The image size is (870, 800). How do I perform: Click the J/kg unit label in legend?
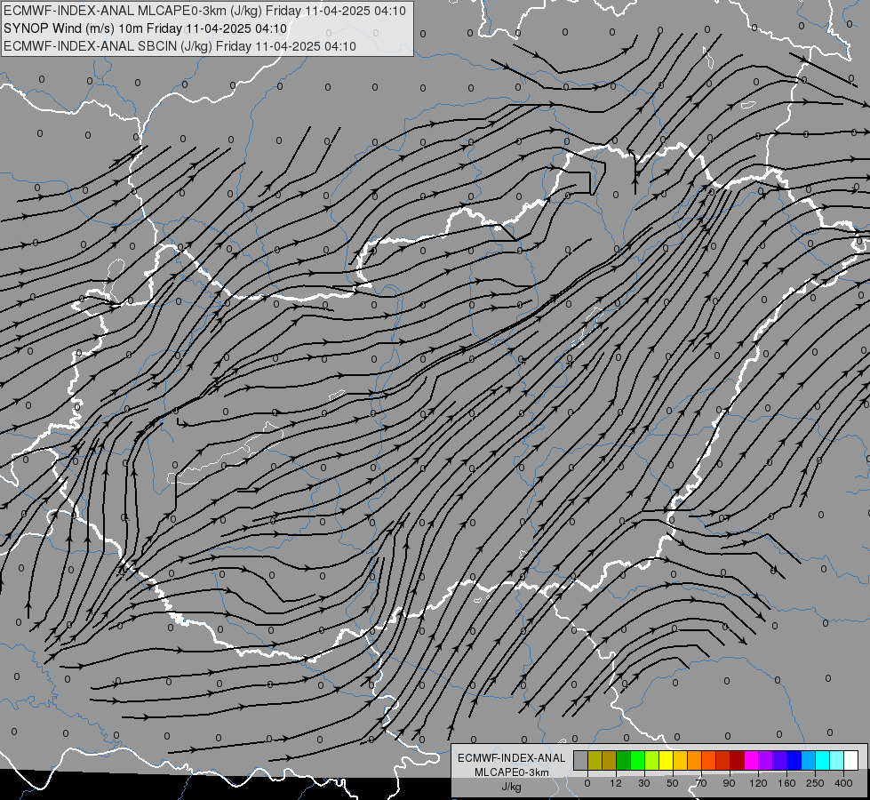click(511, 787)
